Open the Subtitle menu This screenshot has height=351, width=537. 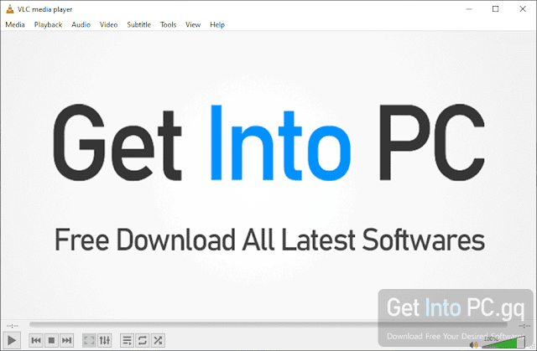(x=139, y=24)
